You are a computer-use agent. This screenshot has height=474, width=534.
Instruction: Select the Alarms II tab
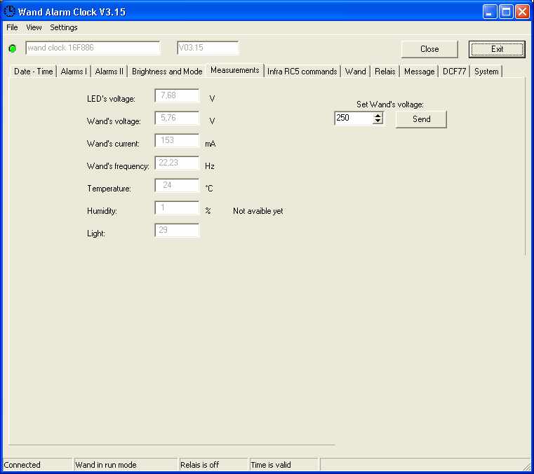(x=109, y=72)
